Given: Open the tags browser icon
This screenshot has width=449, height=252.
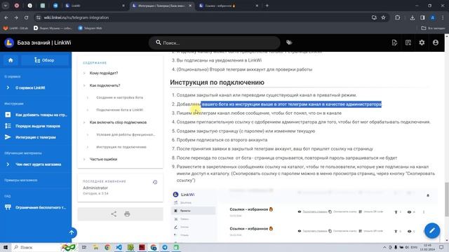Looking at the screenshot, I should coord(289,43).
